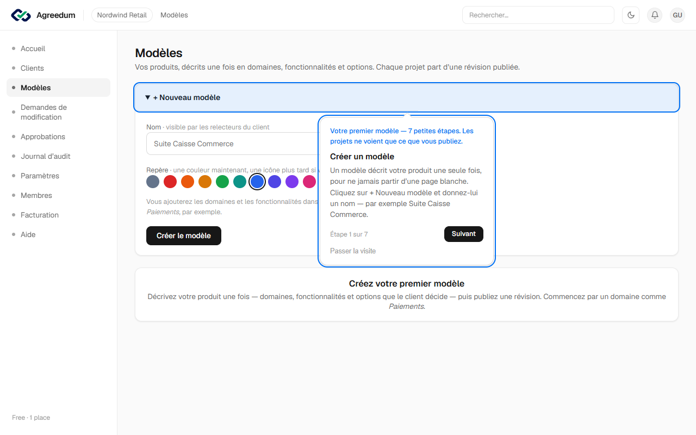The width and height of the screenshot is (696, 435).
Task: Pick the amber color swatch
Action: click(x=205, y=182)
